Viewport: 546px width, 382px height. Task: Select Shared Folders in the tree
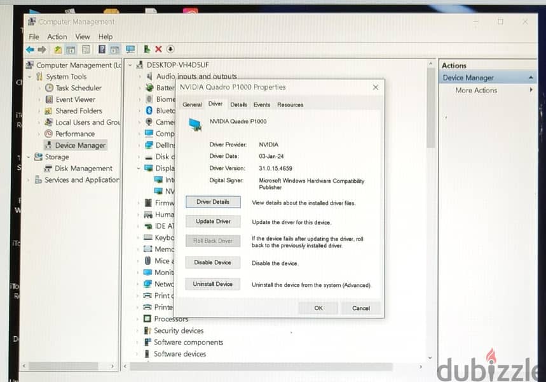(x=79, y=111)
